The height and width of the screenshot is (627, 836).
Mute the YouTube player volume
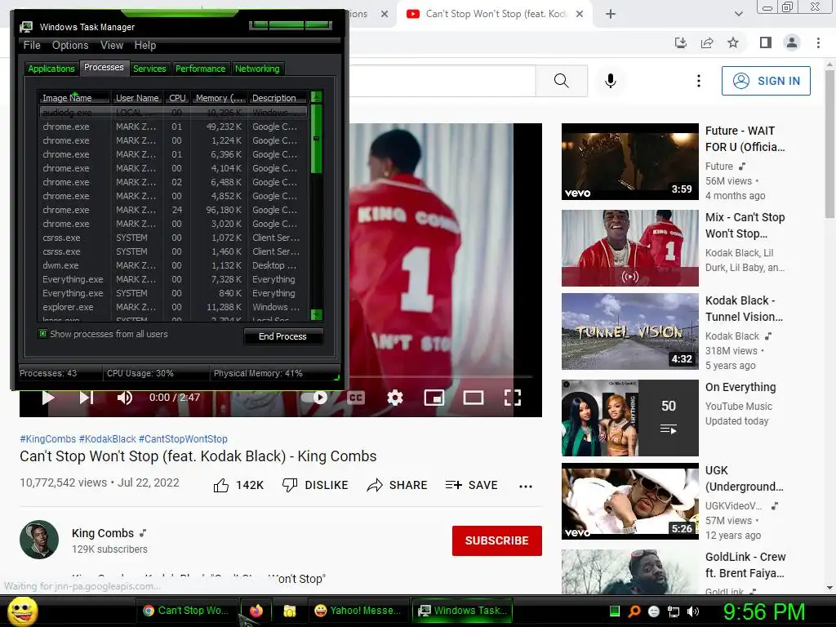(x=125, y=398)
